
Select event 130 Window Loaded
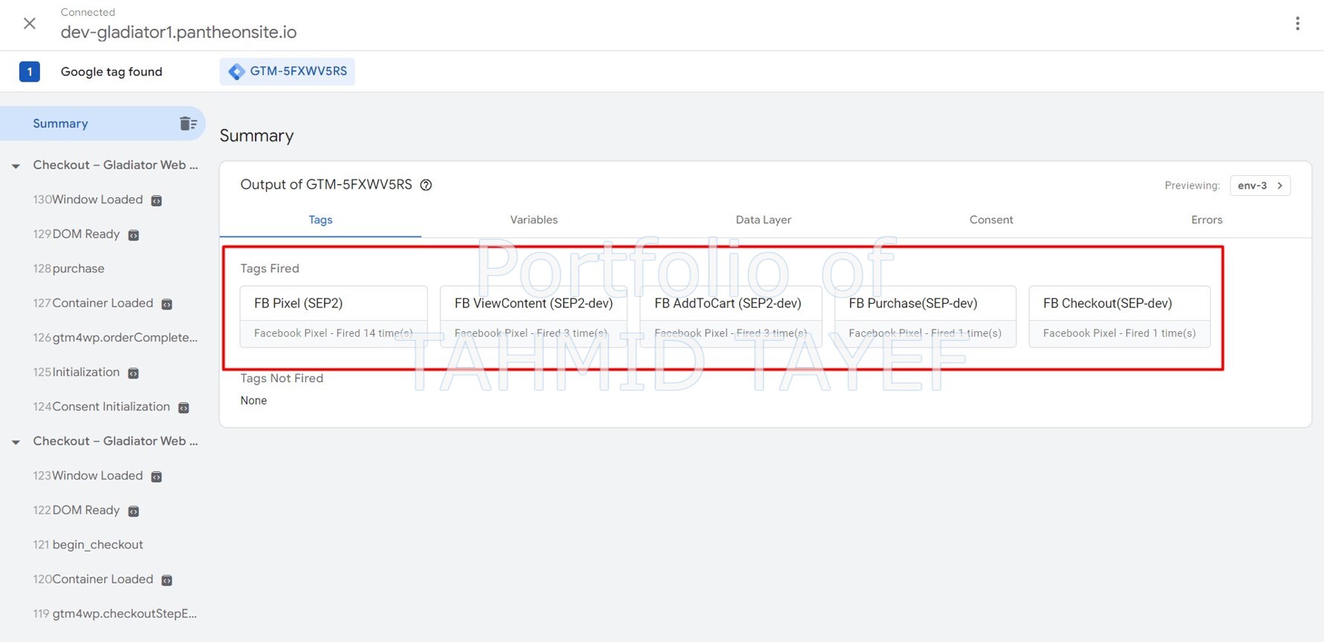[88, 200]
